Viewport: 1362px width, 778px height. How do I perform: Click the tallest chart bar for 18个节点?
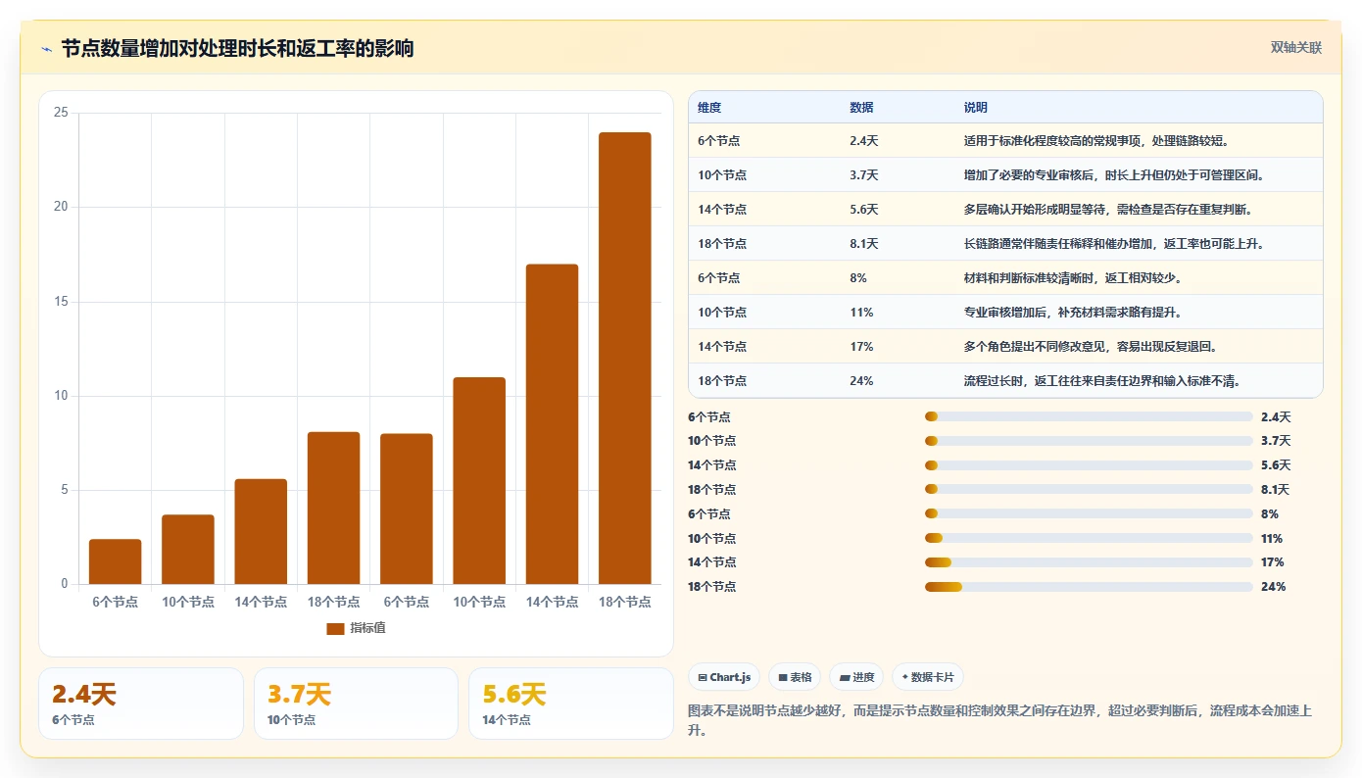point(625,359)
